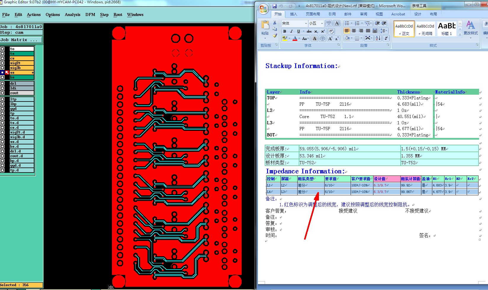Center text in Word paragraph group
This screenshot has width=488, height=290.
(354, 31)
